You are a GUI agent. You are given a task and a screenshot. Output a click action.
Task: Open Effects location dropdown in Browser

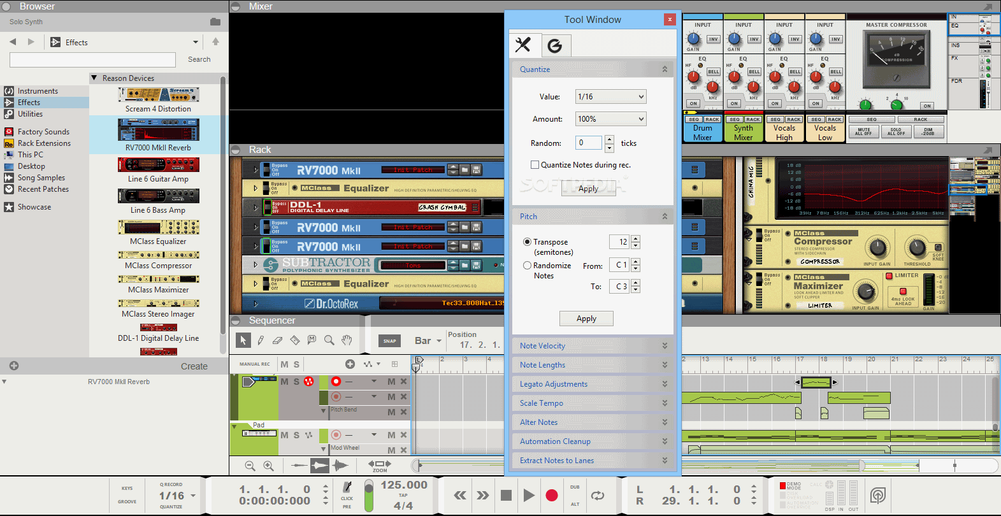pos(195,42)
